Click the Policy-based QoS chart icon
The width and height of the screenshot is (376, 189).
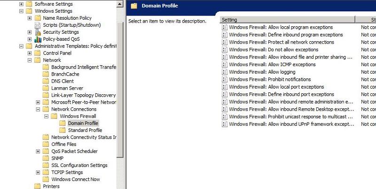[x=38, y=39]
